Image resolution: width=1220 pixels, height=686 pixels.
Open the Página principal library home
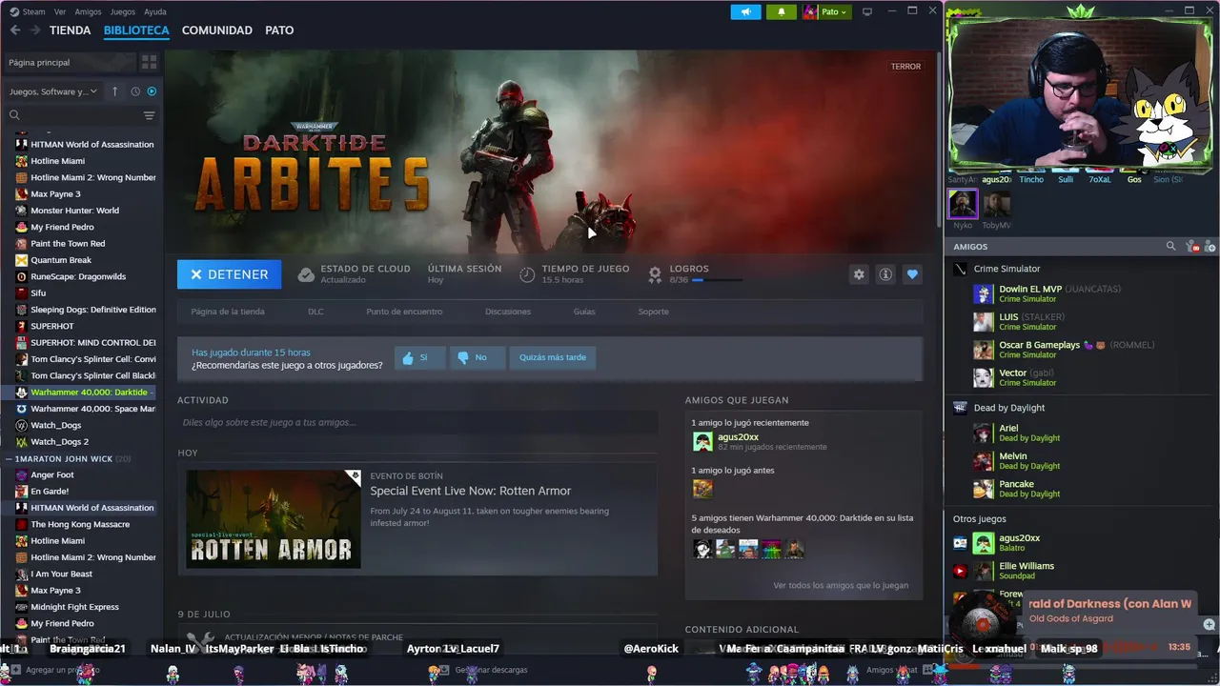click(x=69, y=62)
